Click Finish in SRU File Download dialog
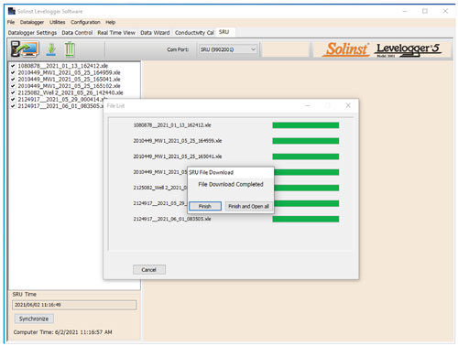This screenshot has width=458, height=346. [x=205, y=207]
